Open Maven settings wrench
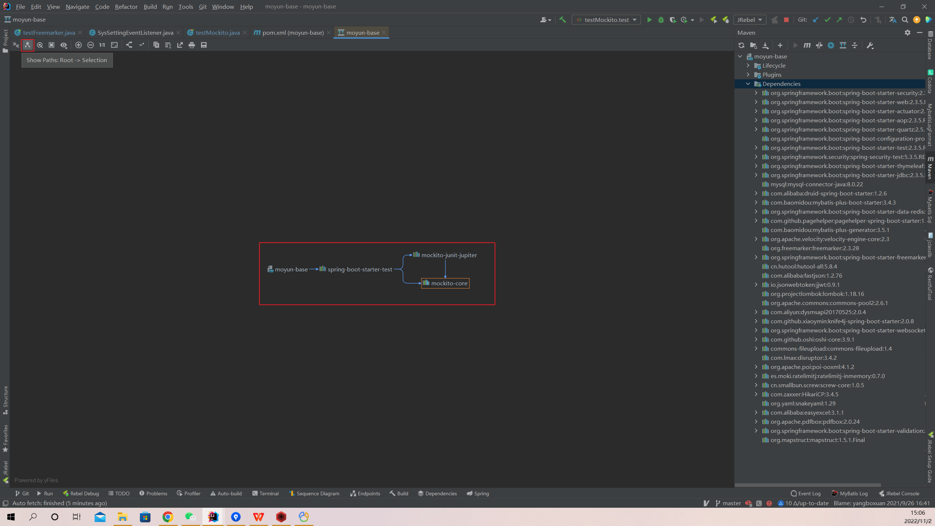The width and height of the screenshot is (935, 526). pyautogui.click(x=870, y=45)
